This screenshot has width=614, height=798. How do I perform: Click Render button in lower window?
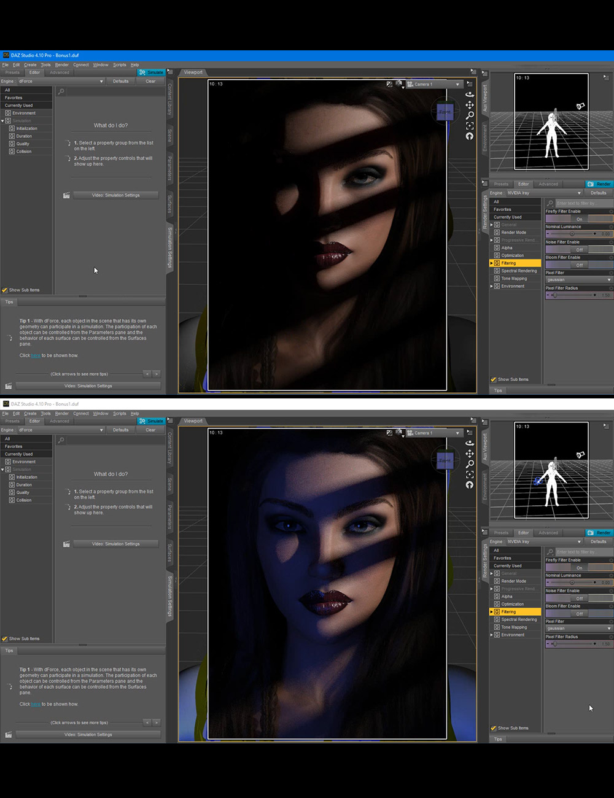click(599, 533)
